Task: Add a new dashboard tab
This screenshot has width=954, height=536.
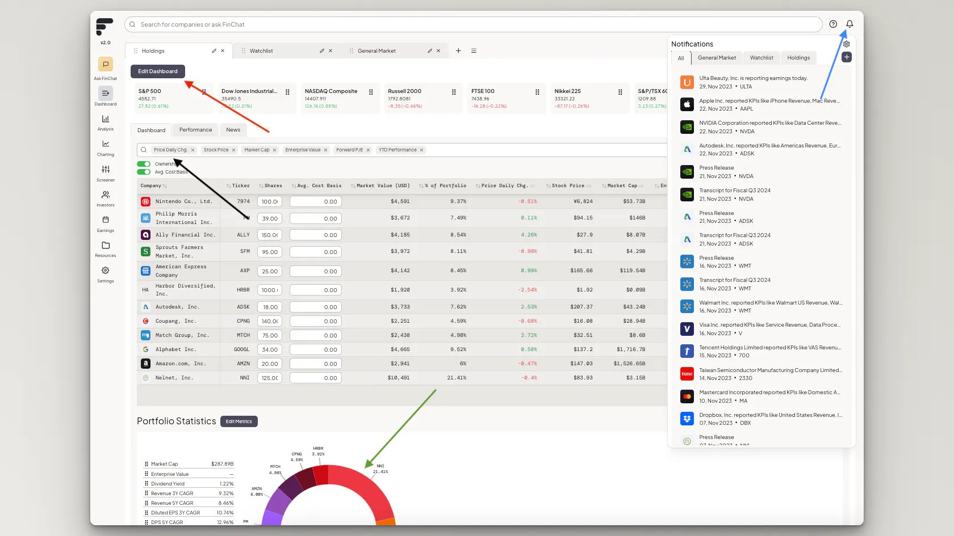Action: tap(458, 51)
